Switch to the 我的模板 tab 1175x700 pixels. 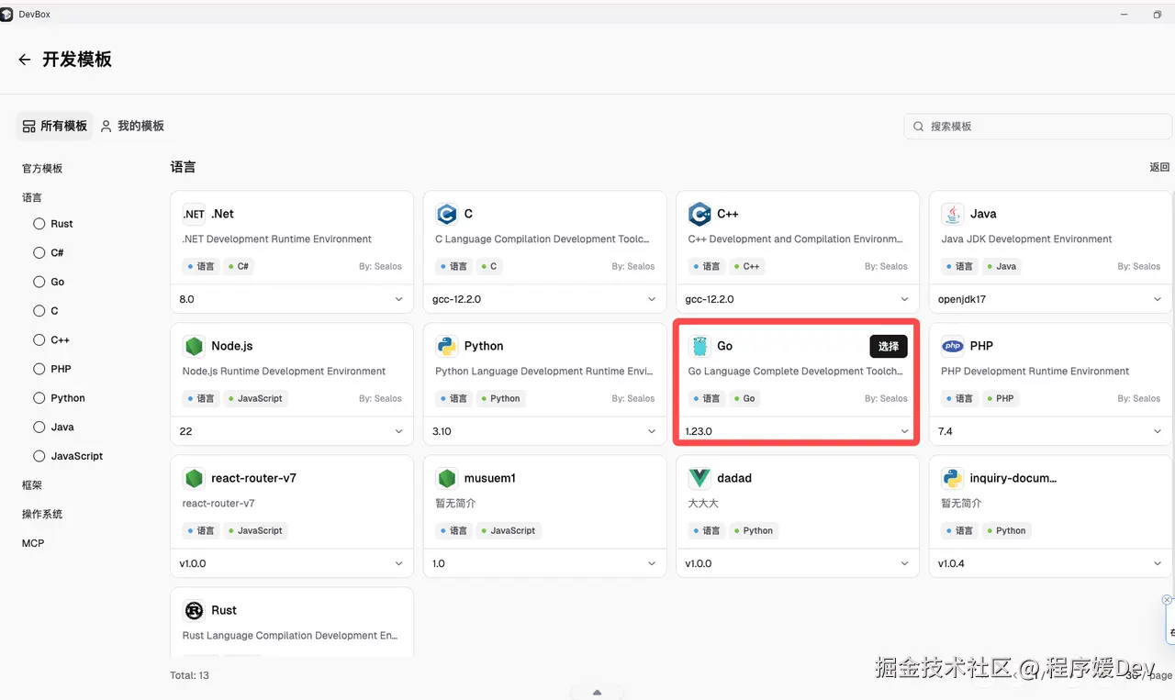coord(133,126)
